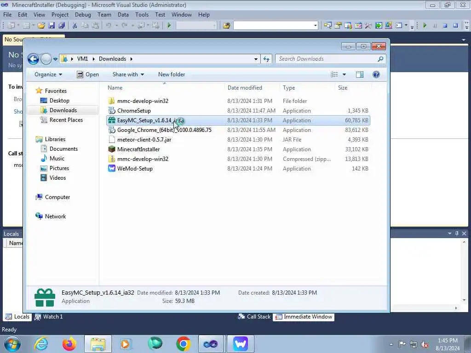Expand arrow after Downloads in address bar
This screenshot has width=471, height=353.
[x=131, y=59]
